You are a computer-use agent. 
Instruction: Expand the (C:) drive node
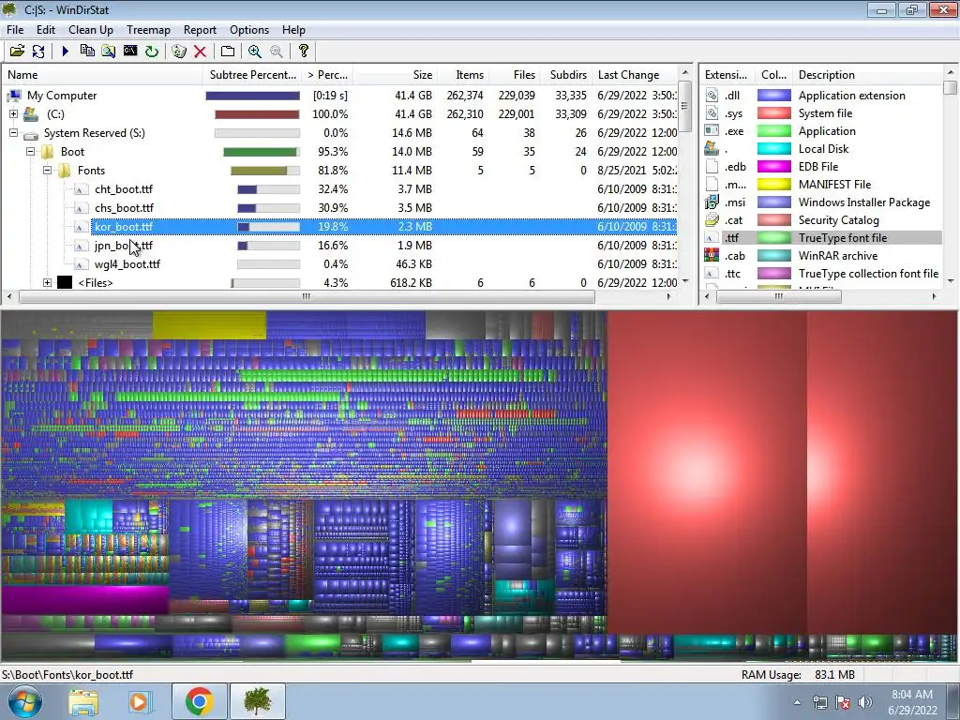pyautogui.click(x=13, y=113)
